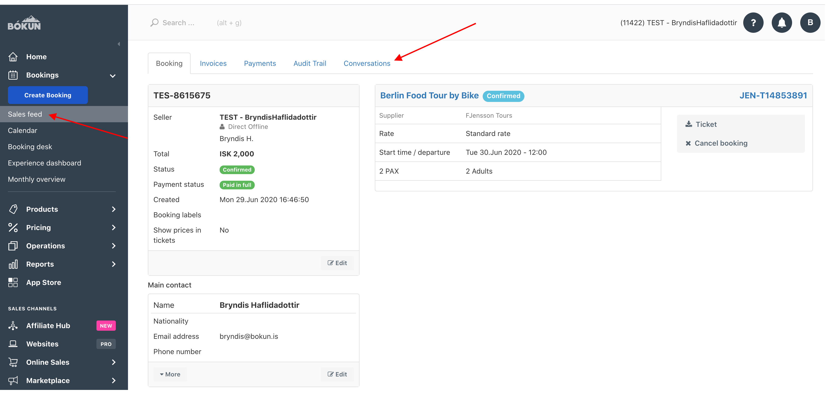
Task: Click the created date Mon 29.Jun 2020 16:46:50
Action: click(264, 200)
